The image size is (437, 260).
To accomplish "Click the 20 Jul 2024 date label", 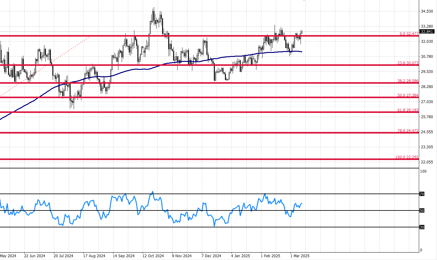I will pyautogui.click(x=63, y=256).
